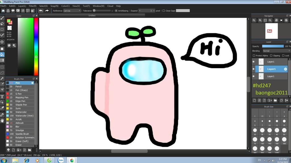Toggle the AntiAliasing checkbox

point(116,11)
